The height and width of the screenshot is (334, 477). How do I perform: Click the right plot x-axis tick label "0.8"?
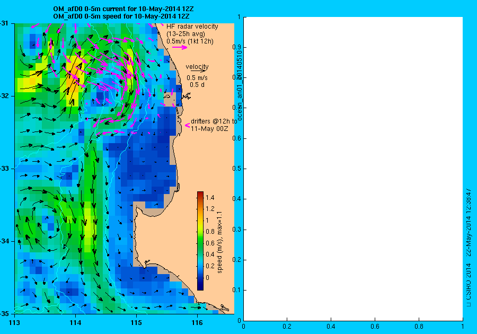pos(419,327)
